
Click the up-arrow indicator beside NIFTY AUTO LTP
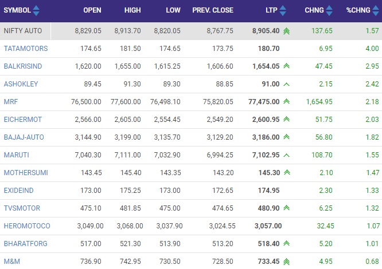(x=287, y=31)
